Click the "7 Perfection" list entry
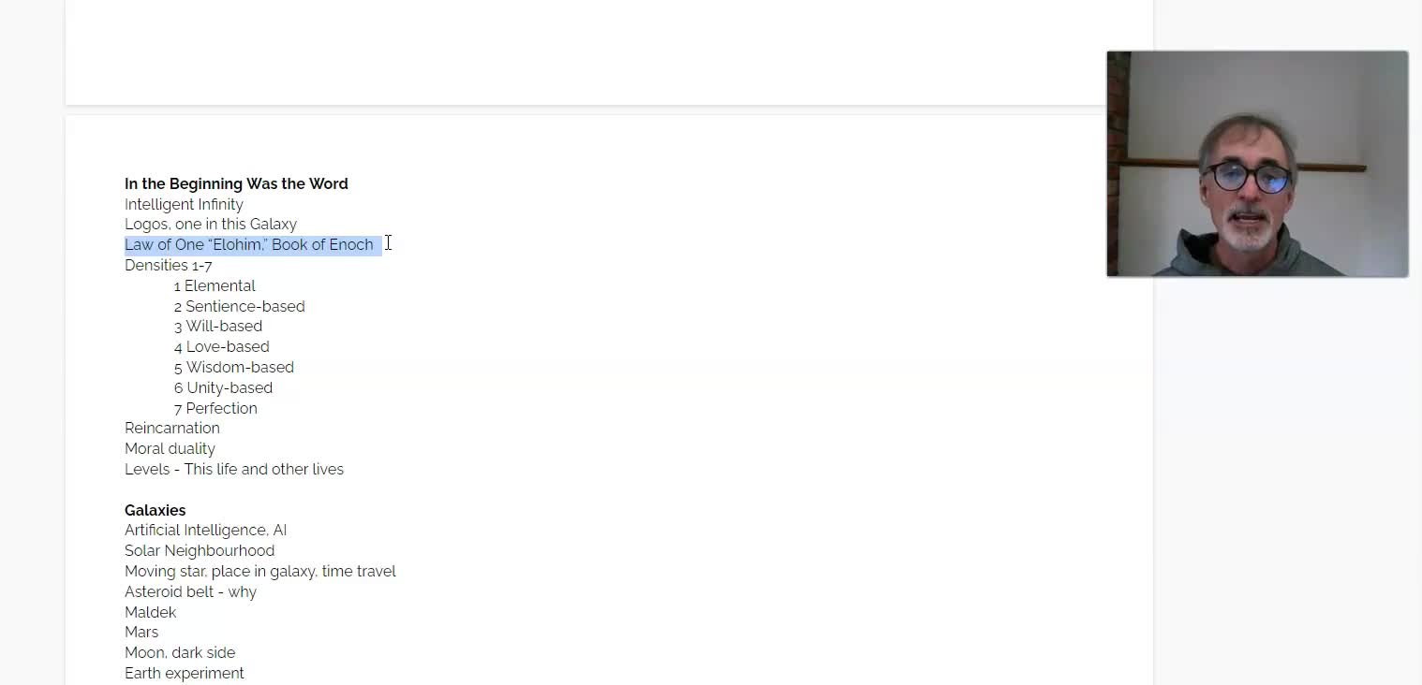The width and height of the screenshot is (1422, 685). coord(215,409)
